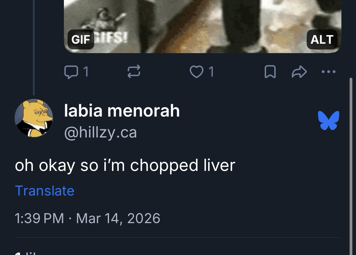Open the Winnie the Pooh profile avatar
This screenshot has width=356, height=255.
pos(34,118)
